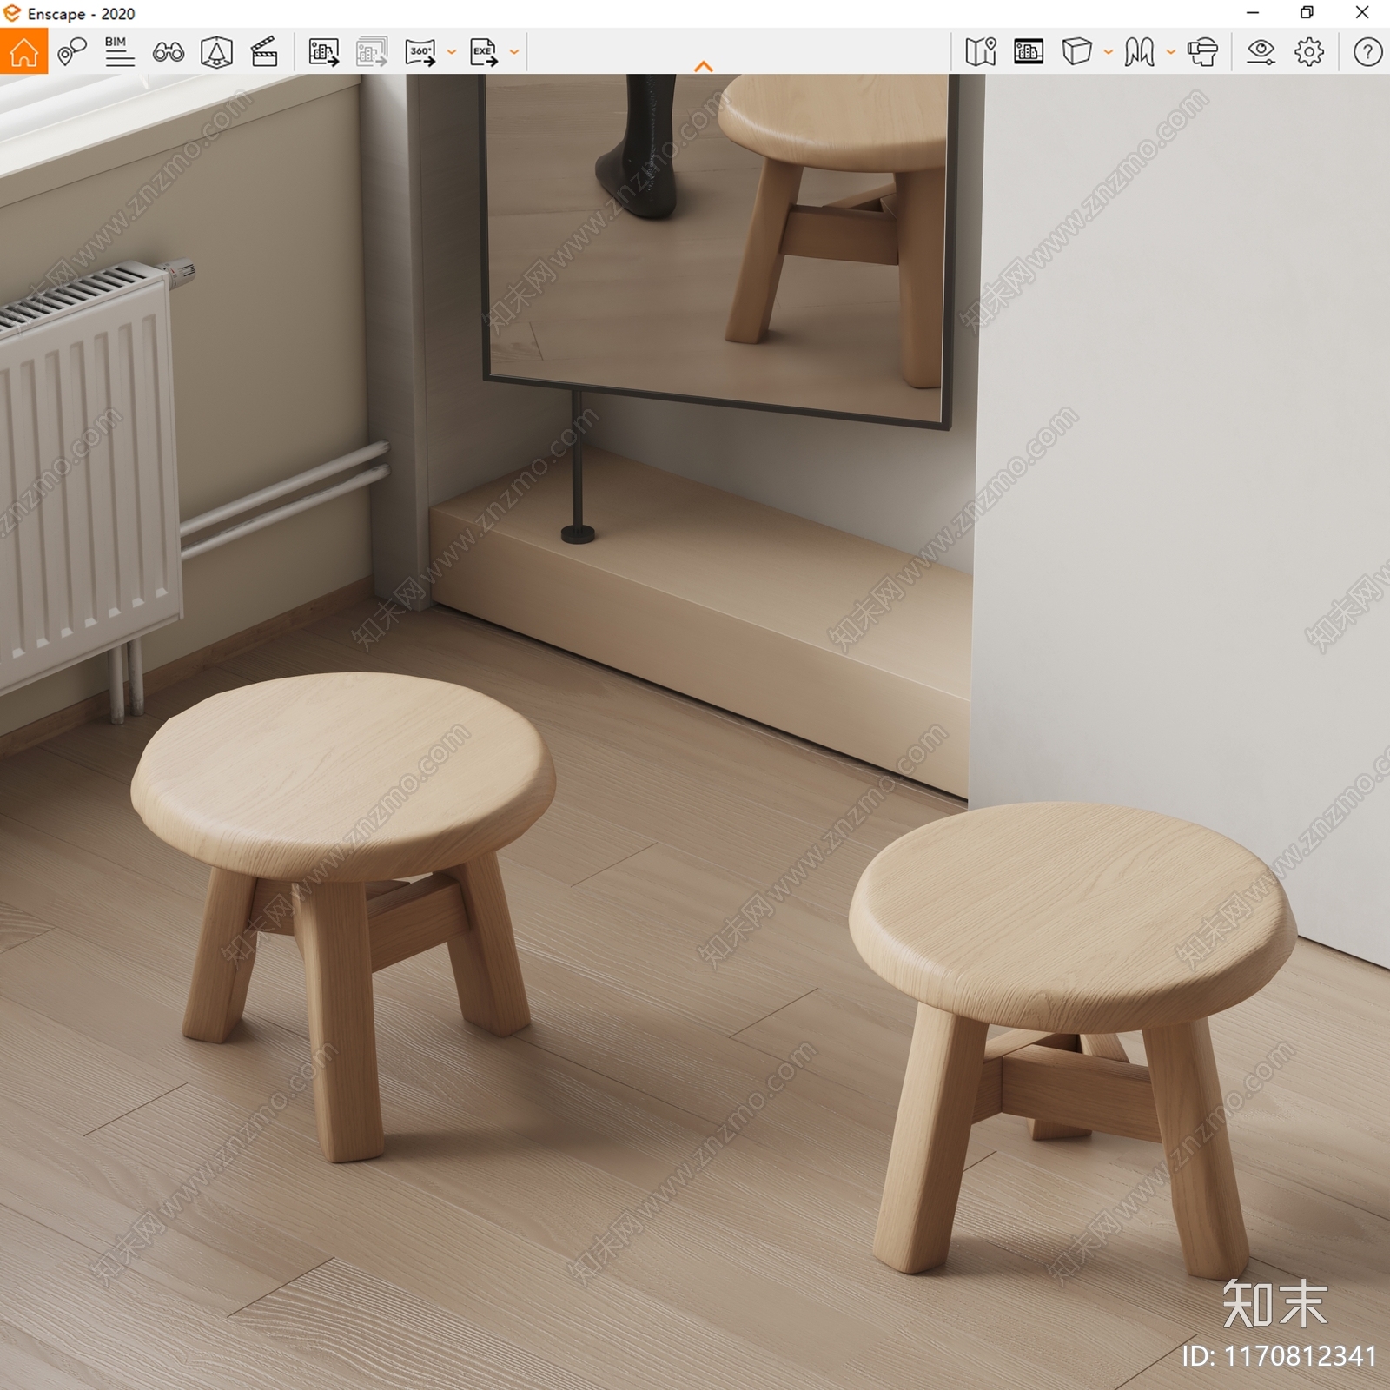This screenshot has height=1390, width=1390.
Task: Open the general settings gear
Action: point(1309,52)
